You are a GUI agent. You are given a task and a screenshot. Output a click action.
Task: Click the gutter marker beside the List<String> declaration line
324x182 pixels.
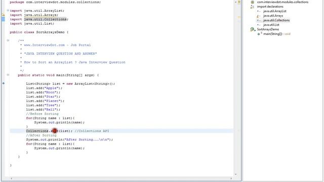tap(4, 83)
